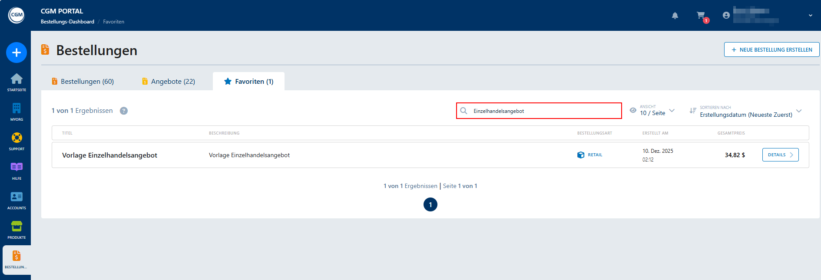
Task: Expand the user account menu chevron
Action: [810, 16]
